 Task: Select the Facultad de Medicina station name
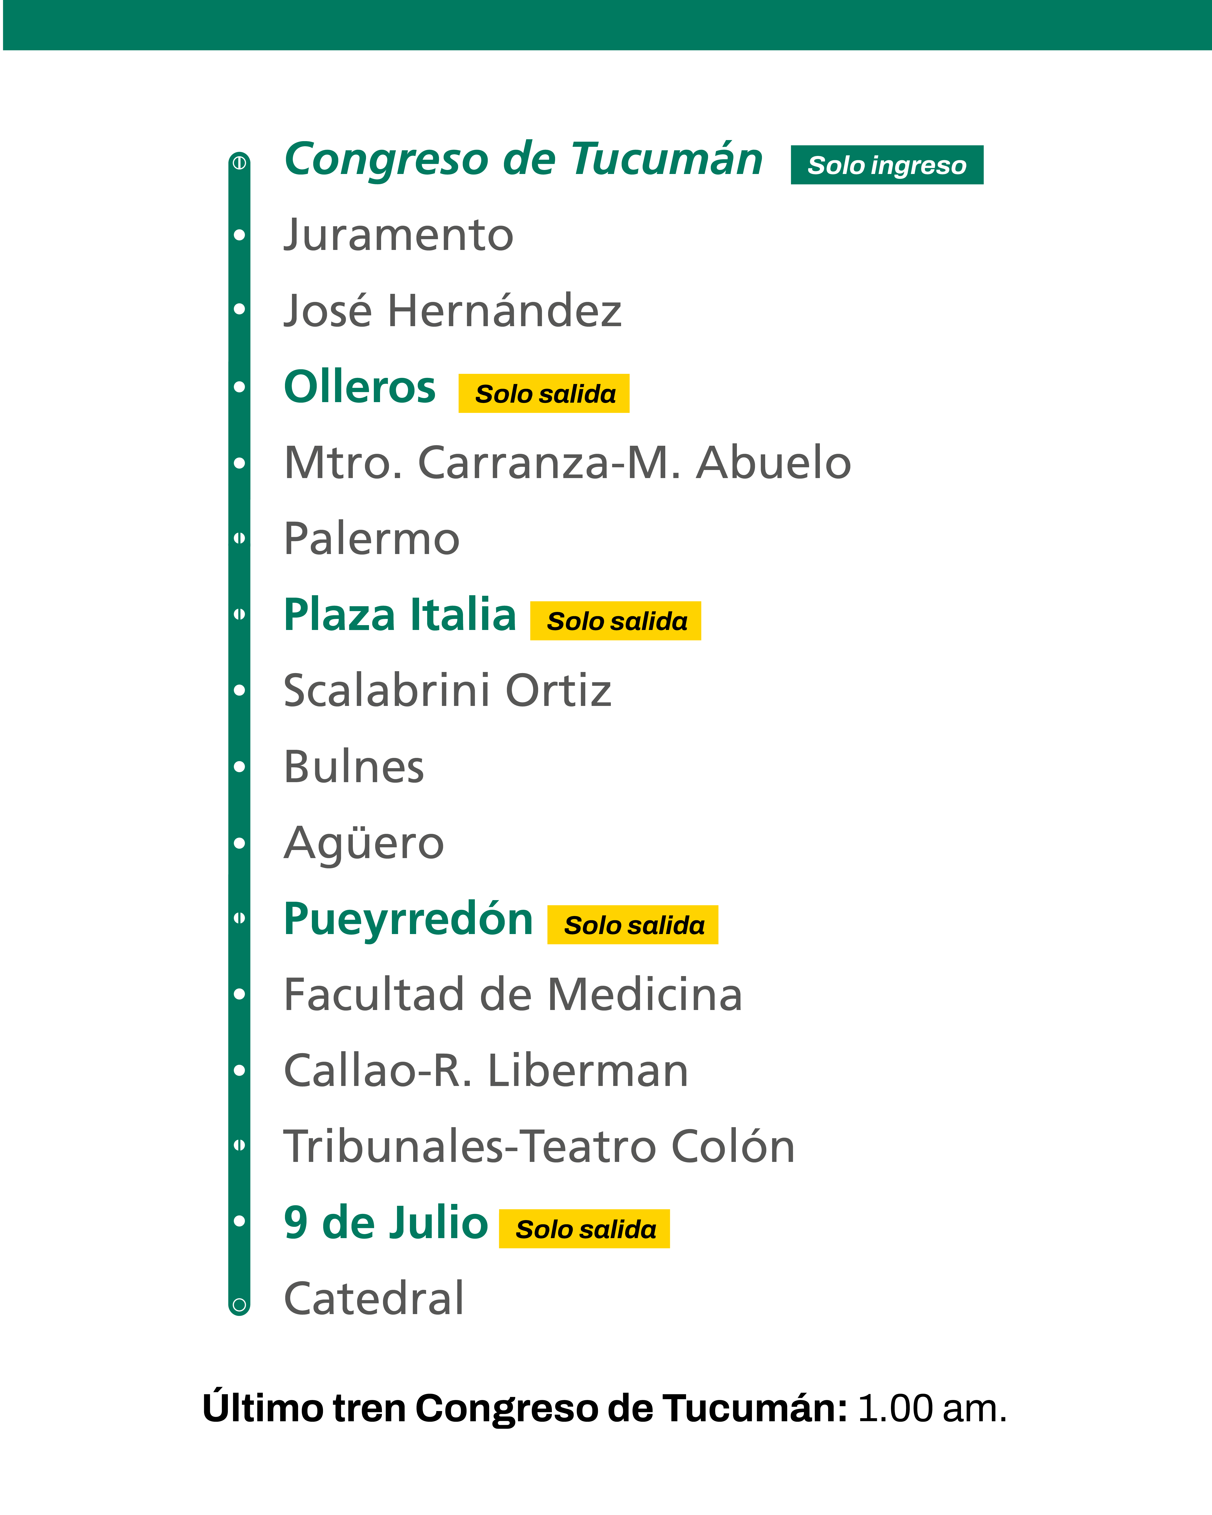point(513,994)
